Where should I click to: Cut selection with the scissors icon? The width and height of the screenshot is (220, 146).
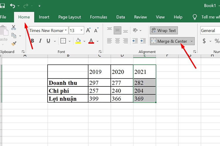pos(13,27)
